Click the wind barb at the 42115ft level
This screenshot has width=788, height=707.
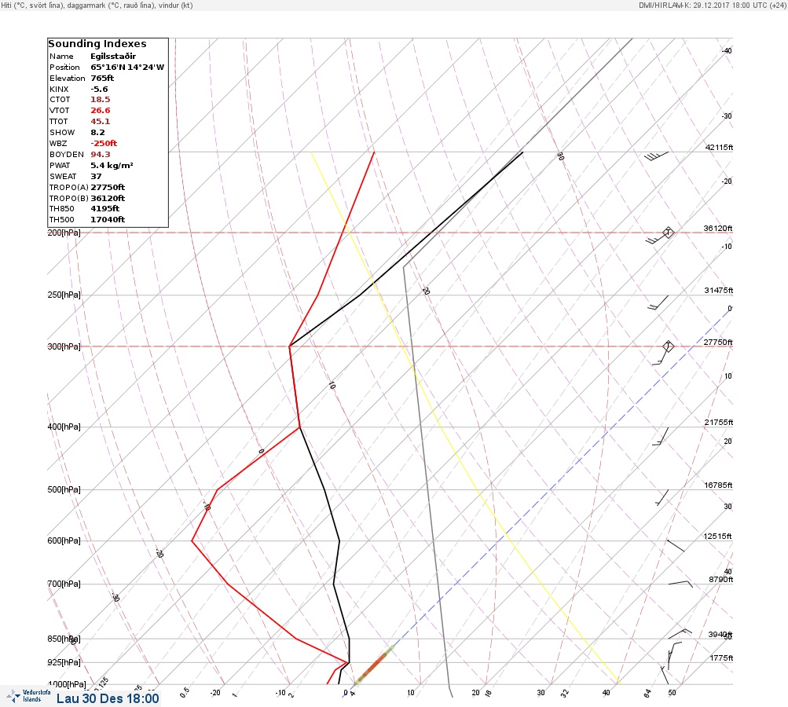coord(656,156)
